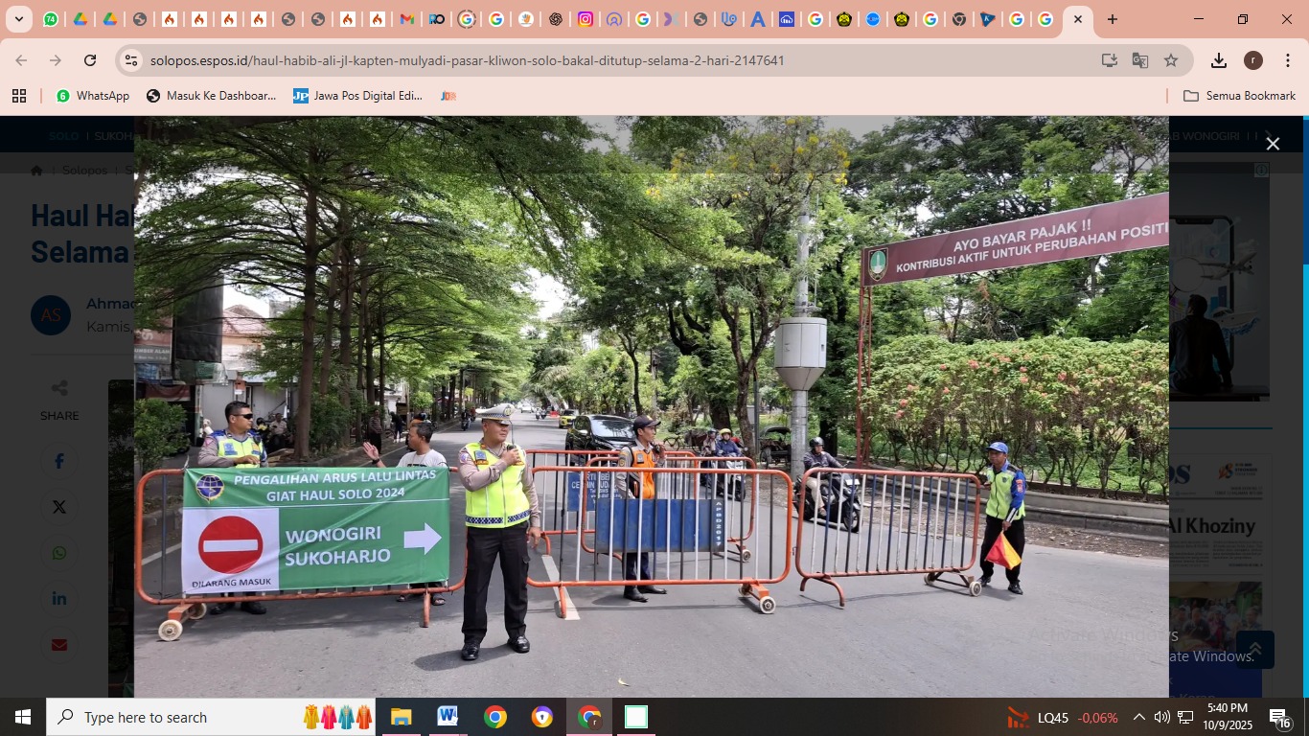Image resolution: width=1309 pixels, height=736 pixels.
Task: Open the Windows notification center
Action: point(1280,717)
